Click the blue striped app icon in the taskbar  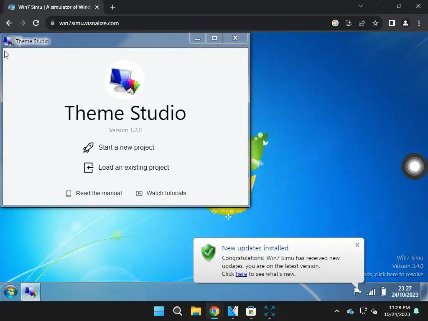(232, 311)
